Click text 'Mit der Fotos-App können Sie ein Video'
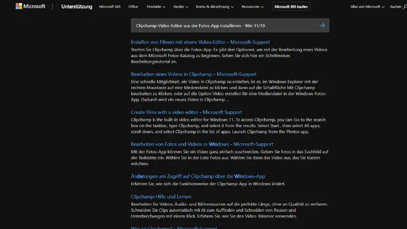Viewport: 407px width, 229px height. [169, 151]
